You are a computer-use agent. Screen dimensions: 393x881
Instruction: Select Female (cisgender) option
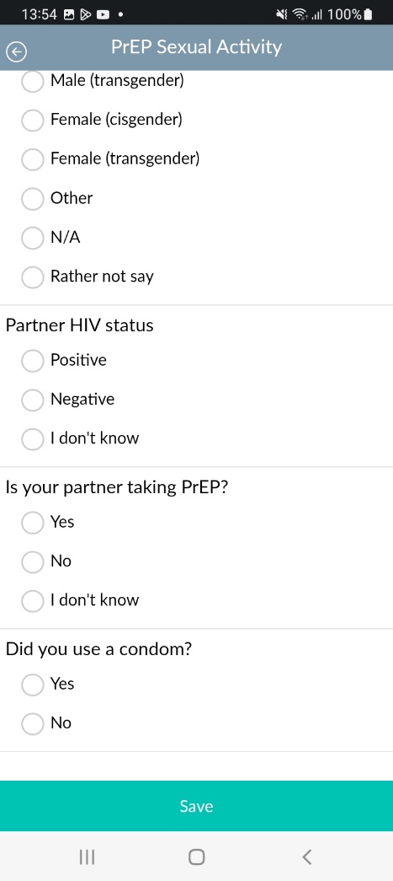point(33,120)
